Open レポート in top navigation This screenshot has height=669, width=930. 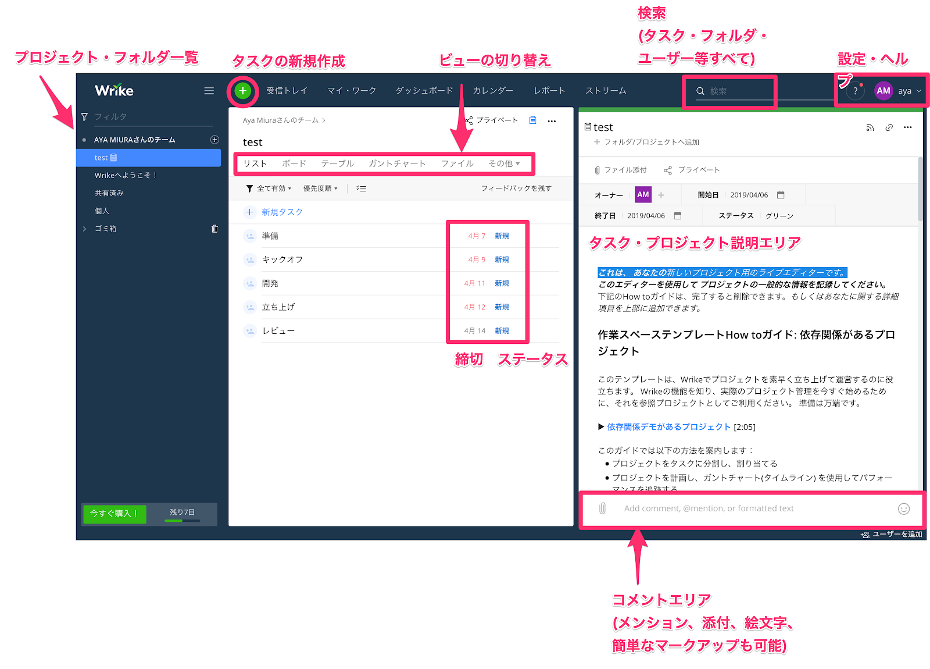pyautogui.click(x=550, y=91)
